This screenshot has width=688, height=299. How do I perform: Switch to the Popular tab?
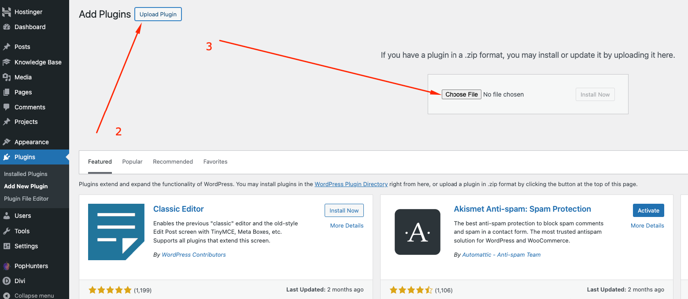click(x=132, y=162)
